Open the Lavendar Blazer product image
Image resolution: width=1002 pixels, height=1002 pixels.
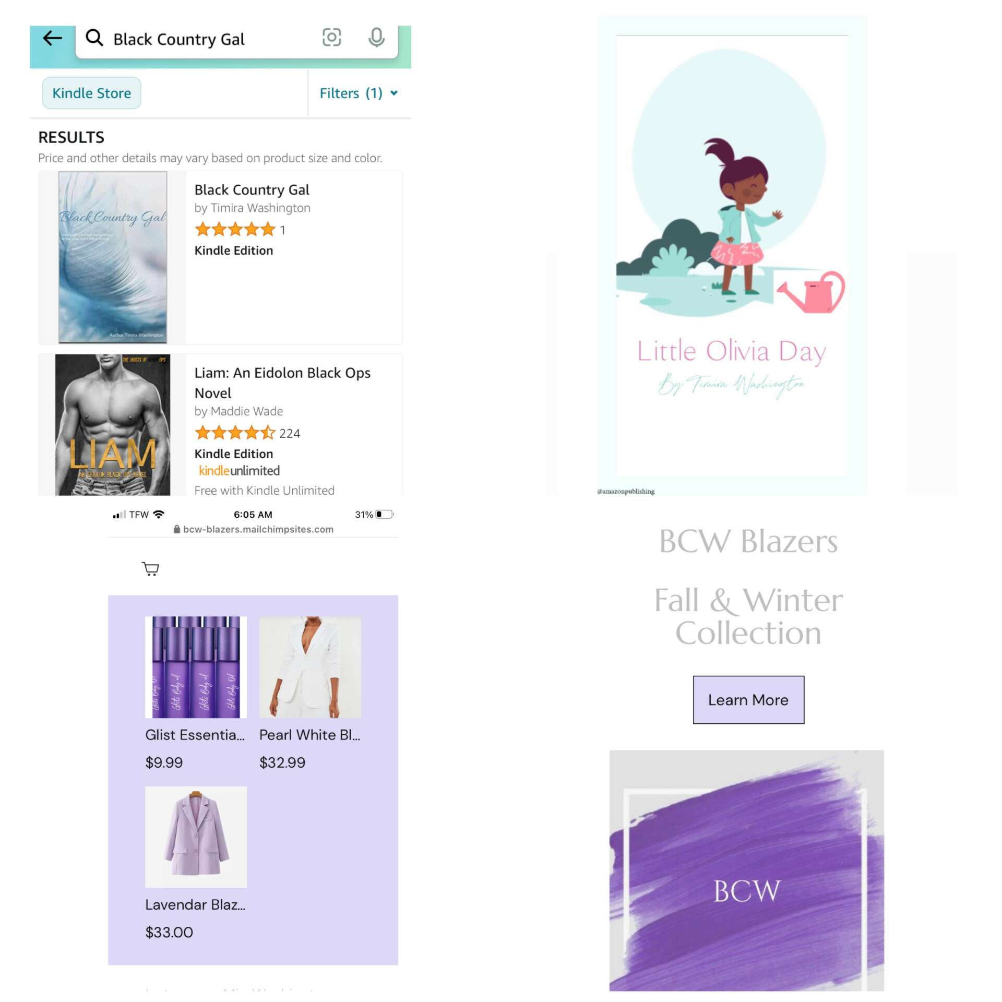(x=196, y=837)
